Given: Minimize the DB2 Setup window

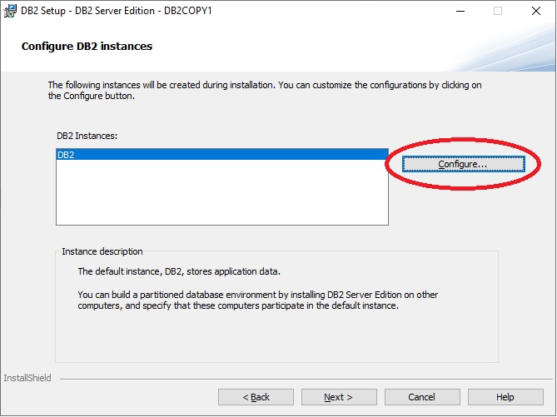Looking at the screenshot, I should [x=460, y=11].
